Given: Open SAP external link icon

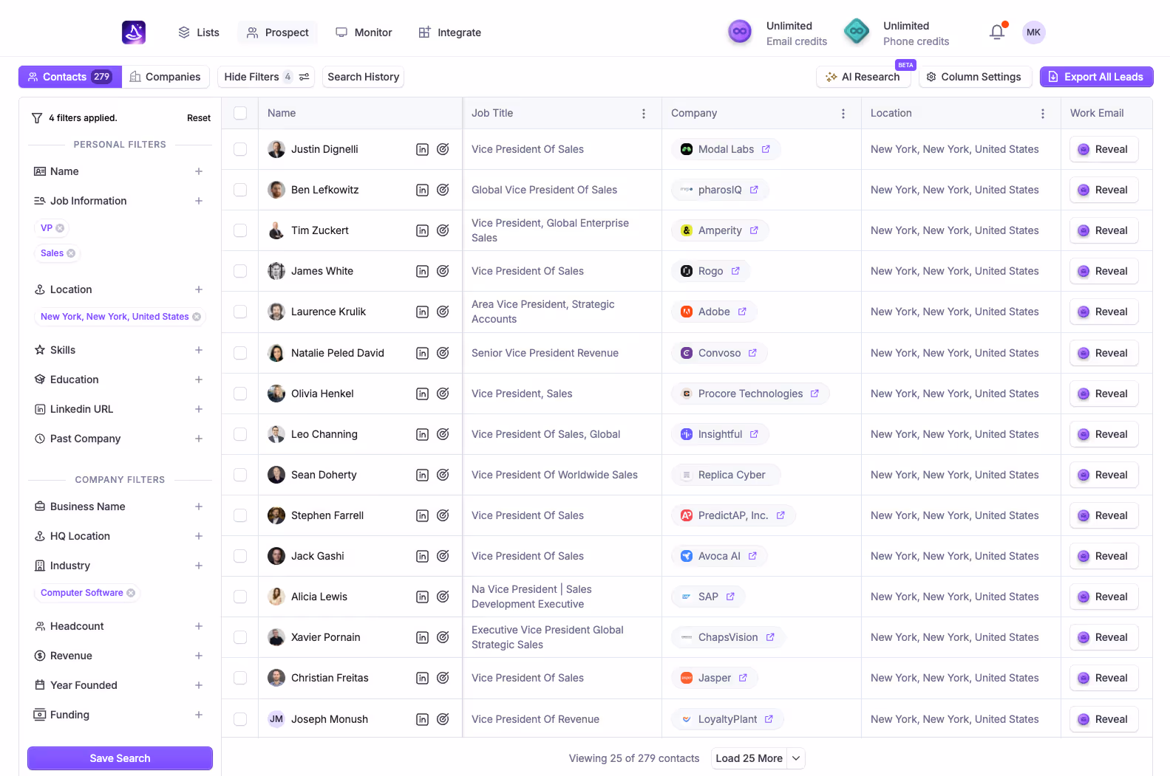Looking at the screenshot, I should point(730,597).
